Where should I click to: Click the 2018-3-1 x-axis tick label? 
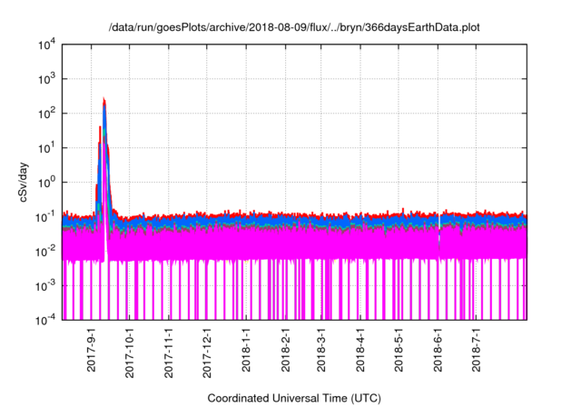tap(320, 350)
